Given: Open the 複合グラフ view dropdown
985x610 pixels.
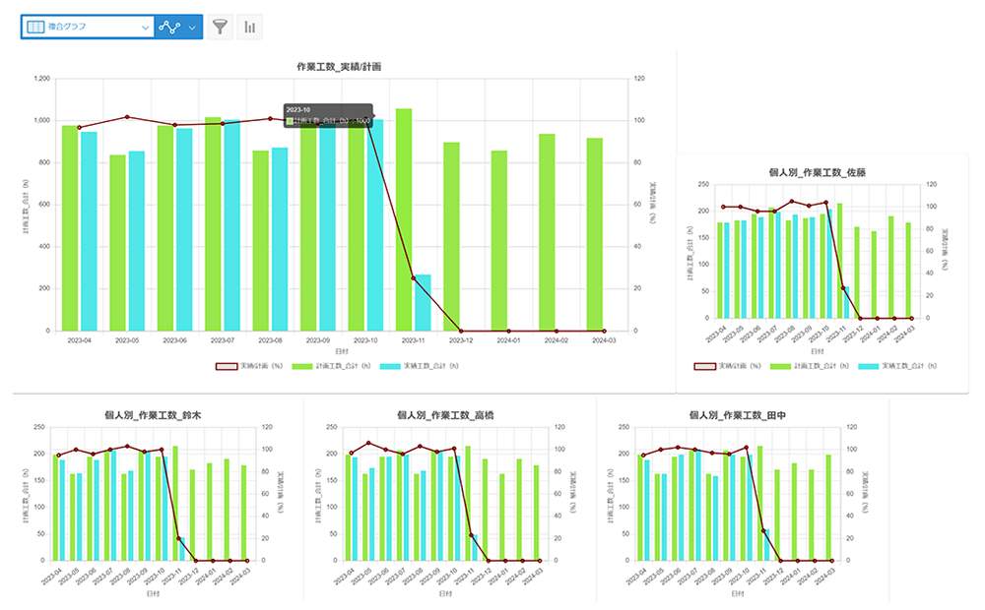Looking at the screenshot, I should coord(145,27).
